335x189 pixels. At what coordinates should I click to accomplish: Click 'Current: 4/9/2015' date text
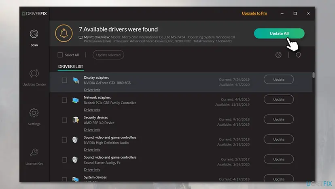point(235,99)
